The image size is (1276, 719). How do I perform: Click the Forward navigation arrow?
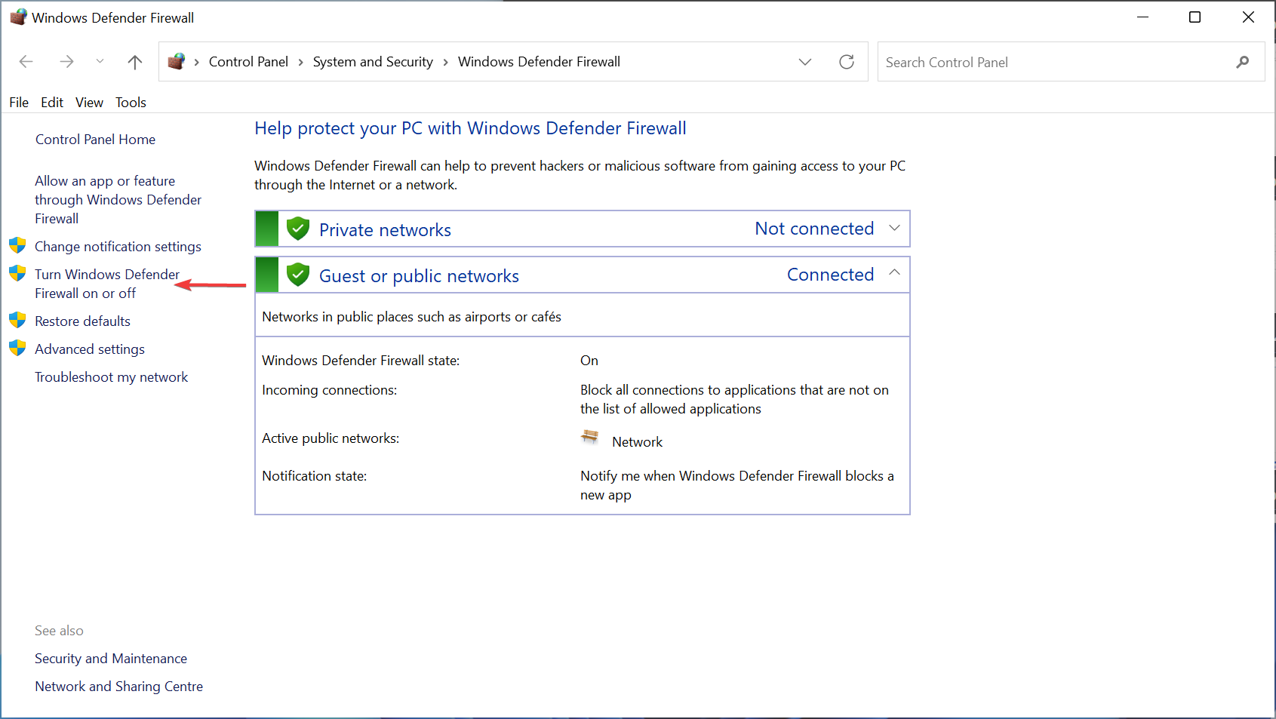point(66,62)
